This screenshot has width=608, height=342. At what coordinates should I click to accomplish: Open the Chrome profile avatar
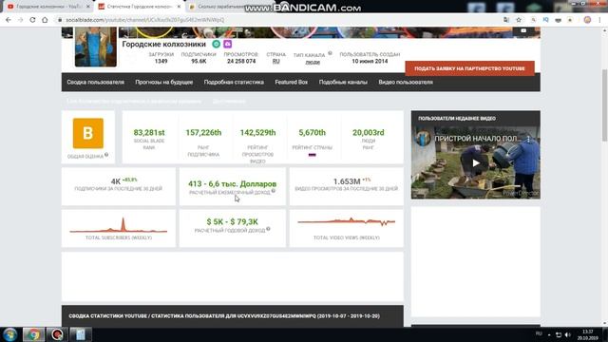[587, 20]
